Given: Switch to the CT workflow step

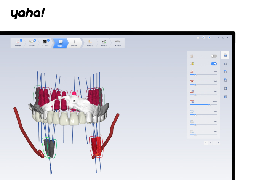Looking at the screenshot, I should (x=45, y=42).
